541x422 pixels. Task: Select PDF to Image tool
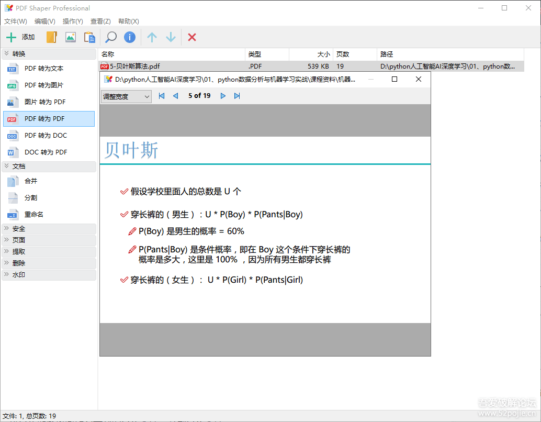49,85
